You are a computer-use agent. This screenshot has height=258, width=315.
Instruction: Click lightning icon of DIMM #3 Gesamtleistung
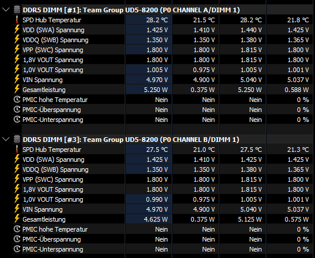click(17, 219)
